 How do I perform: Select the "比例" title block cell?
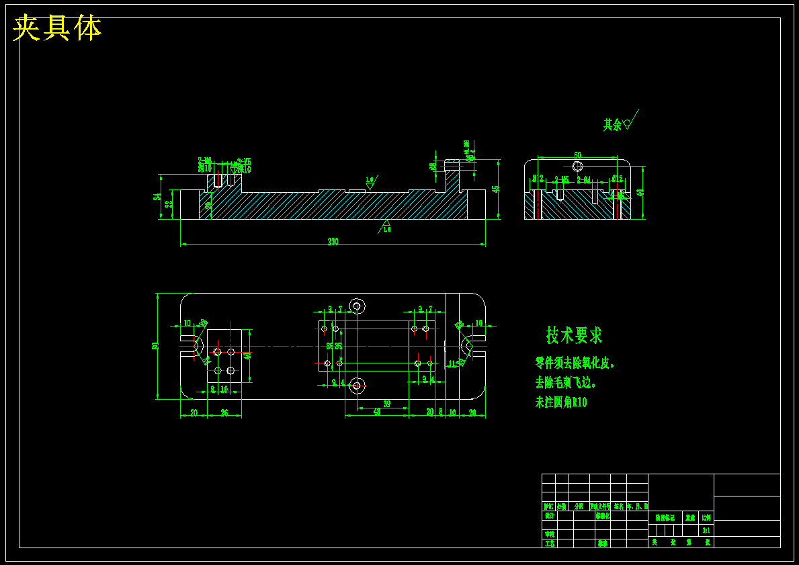706,517
